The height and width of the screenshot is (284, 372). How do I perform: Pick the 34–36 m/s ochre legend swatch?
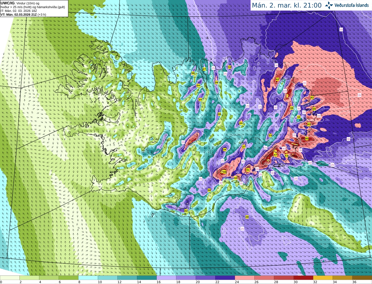342,278
